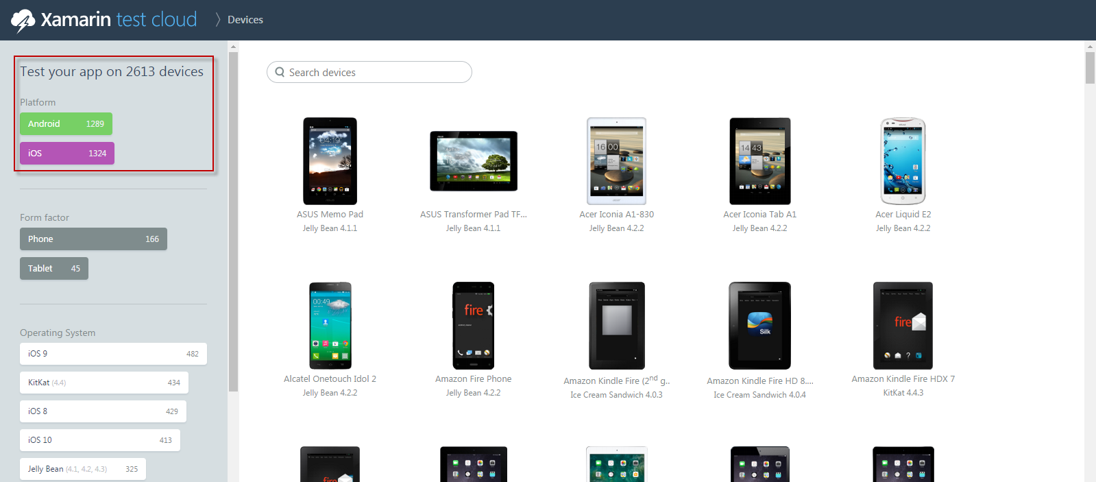Open the Devices breadcrumb
Viewport: 1096px width, 482px height.
[x=245, y=20]
